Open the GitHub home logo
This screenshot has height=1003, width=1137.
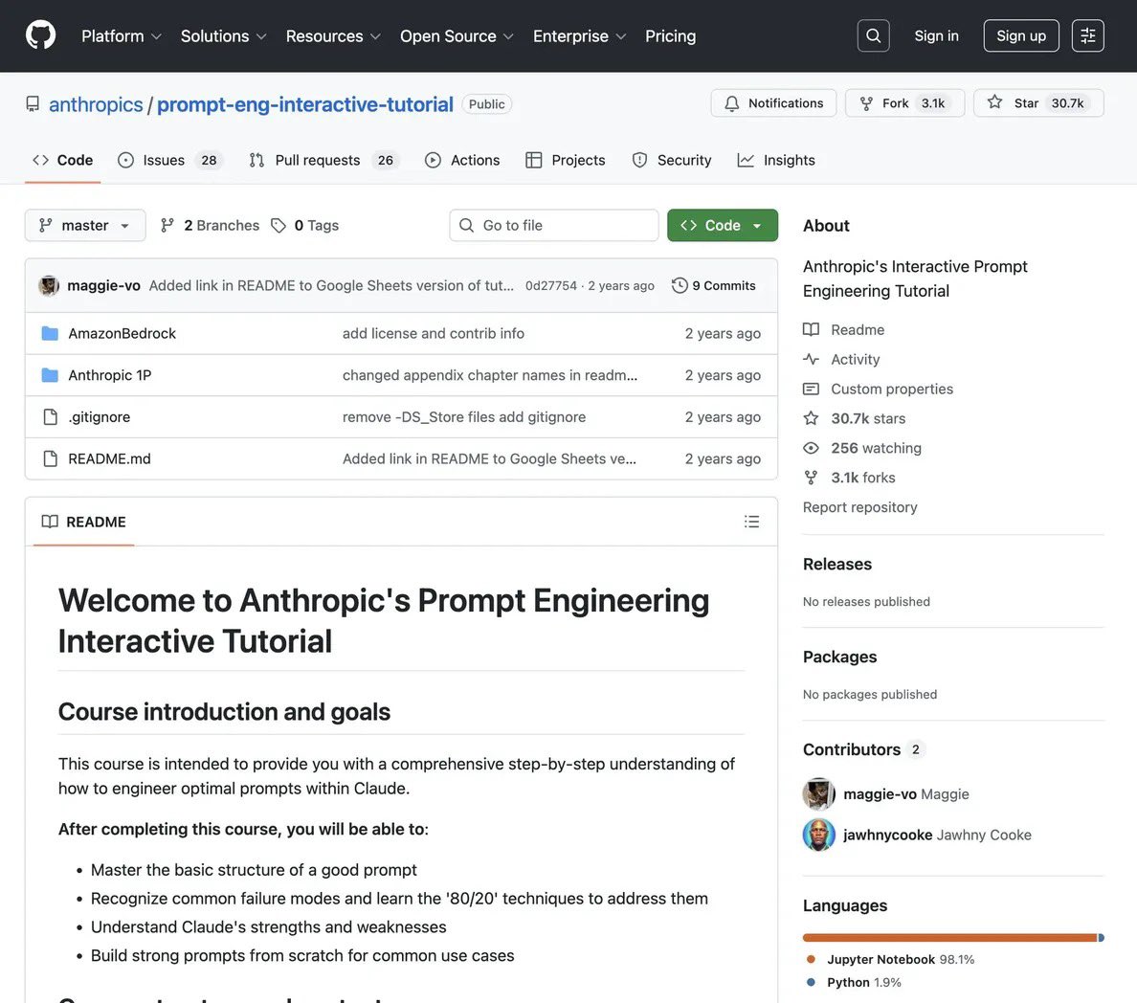tap(40, 35)
